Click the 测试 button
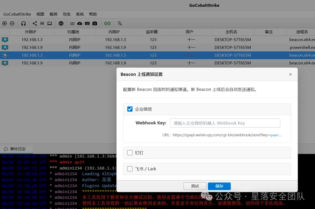 coord(195,186)
